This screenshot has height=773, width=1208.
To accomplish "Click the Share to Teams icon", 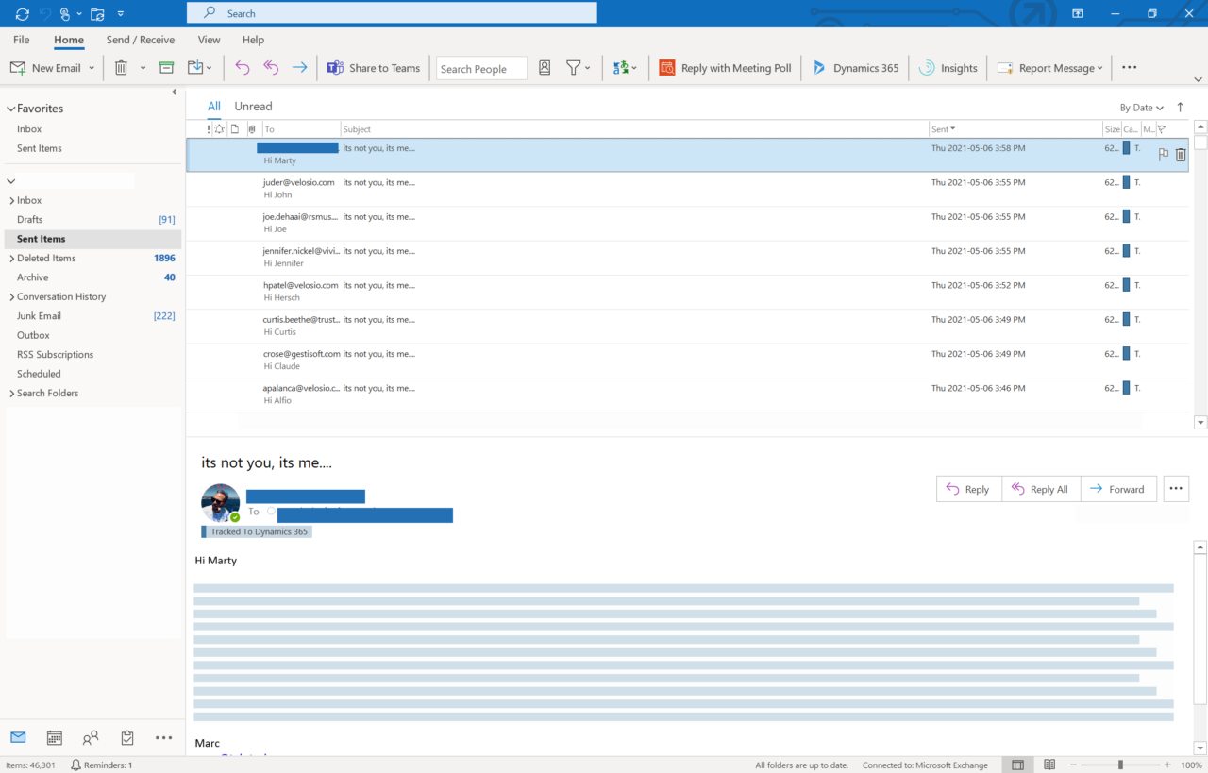I will (x=336, y=68).
